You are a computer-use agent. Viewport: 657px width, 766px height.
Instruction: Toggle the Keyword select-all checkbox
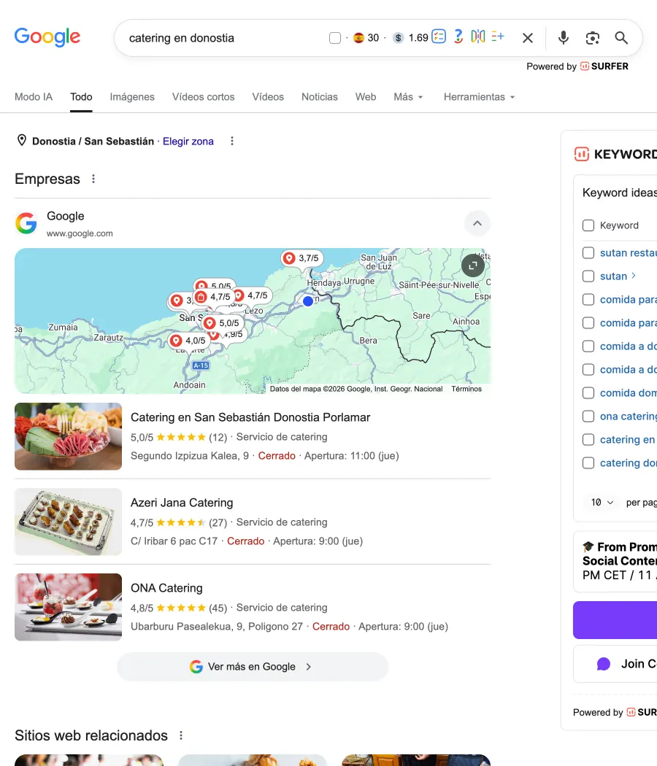pyautogui.click(x=588, y=225)
